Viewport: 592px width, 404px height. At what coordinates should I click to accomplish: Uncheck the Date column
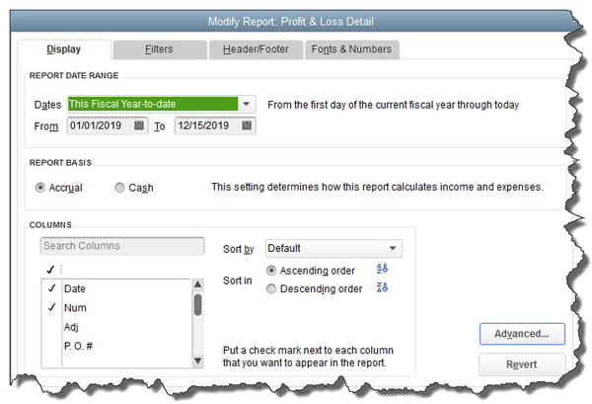pos(49,289)
